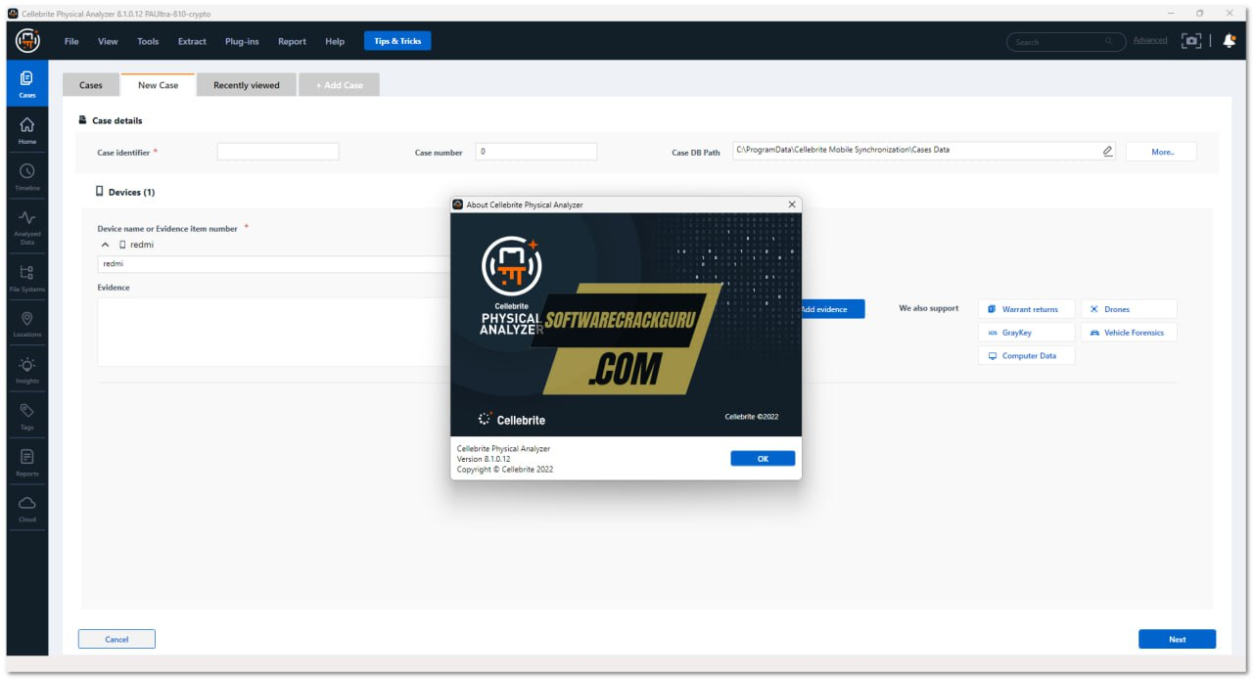Open File Systems in the sidebar
This screenshot has height=679, width=1253.
tap(27, 277)
